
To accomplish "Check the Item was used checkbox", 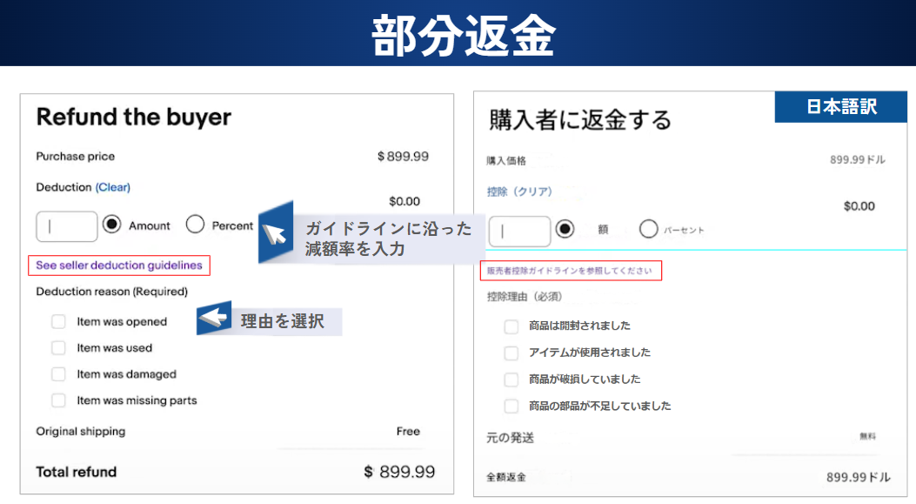I will (x=58, y=347).
